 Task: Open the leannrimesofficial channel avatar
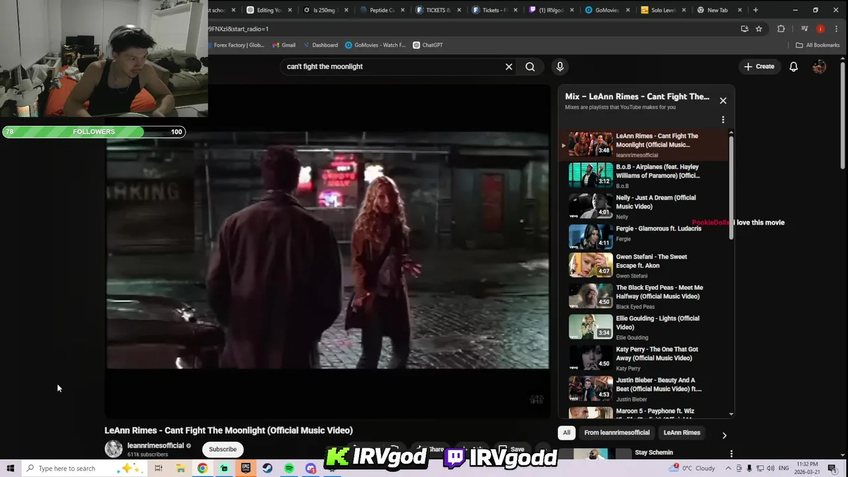pyautogui.click(x=113, y=449)
